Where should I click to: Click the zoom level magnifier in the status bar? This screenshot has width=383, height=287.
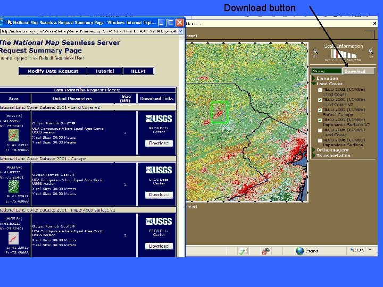352,250
